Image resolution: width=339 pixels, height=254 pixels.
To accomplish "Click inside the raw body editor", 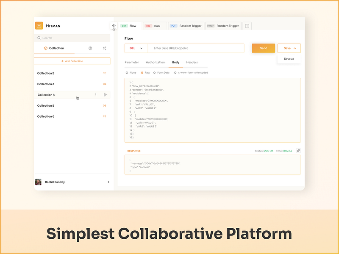I will pyautogui.click(x=213, y=110).
